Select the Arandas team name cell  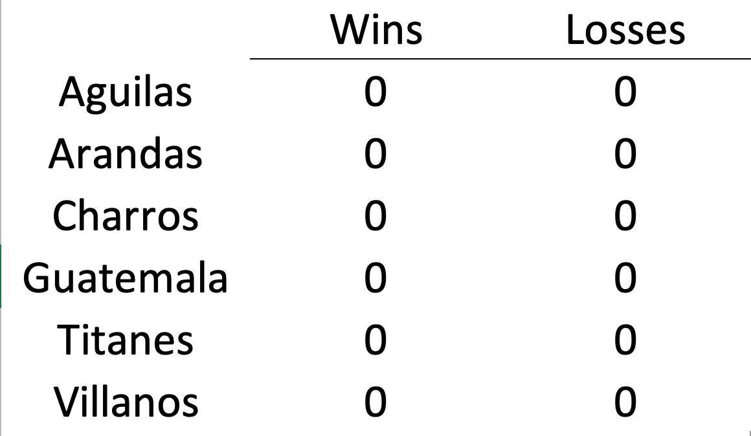(x=126, y=154)
